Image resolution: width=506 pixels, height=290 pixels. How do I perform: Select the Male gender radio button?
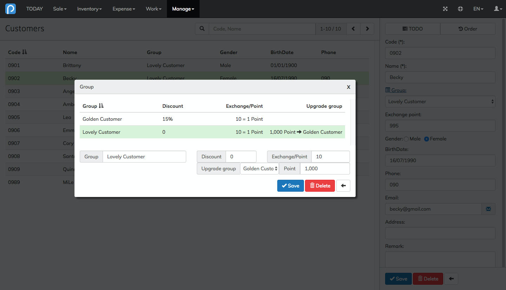pos(406,139)
